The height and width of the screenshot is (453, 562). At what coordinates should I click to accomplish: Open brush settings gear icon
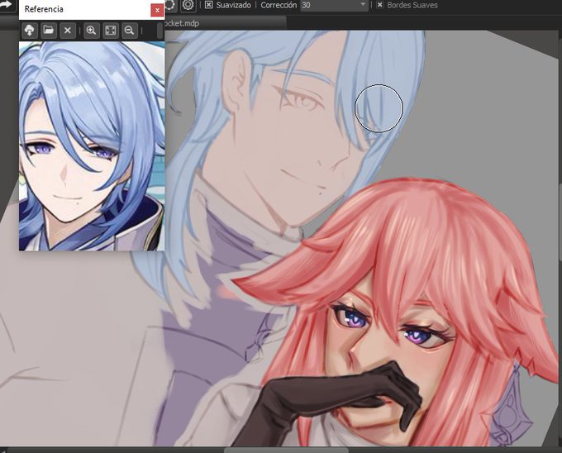pyautogui.click(x=188, y=5)
